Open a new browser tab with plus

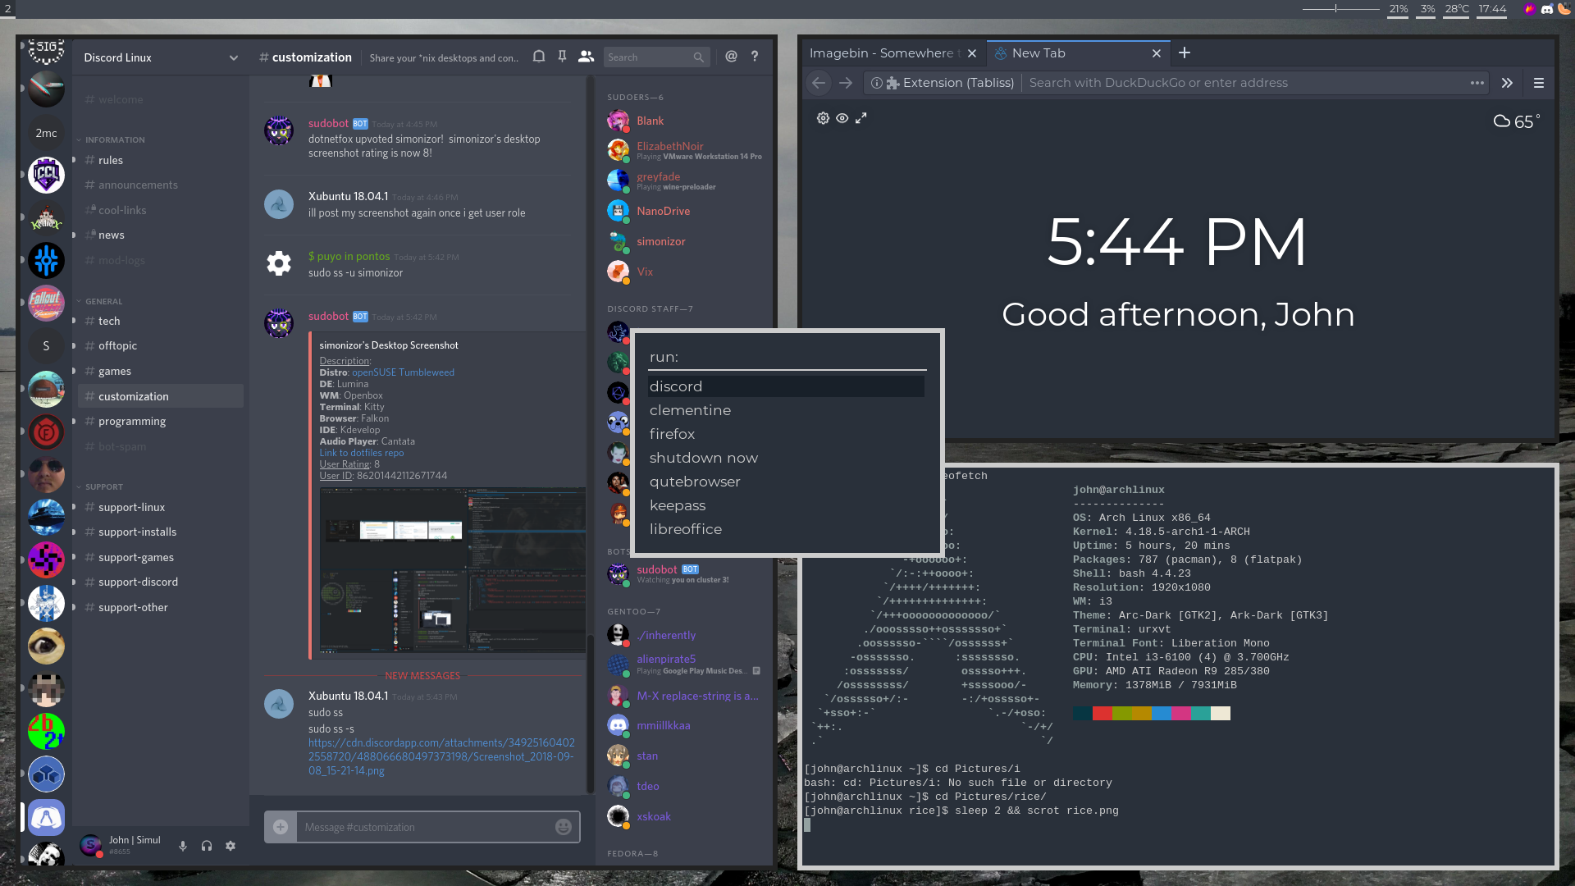1185,53
